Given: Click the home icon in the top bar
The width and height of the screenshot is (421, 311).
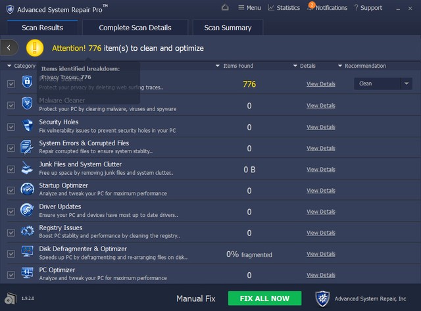Looking at the screenshot, I should click(x=225, y=7).
